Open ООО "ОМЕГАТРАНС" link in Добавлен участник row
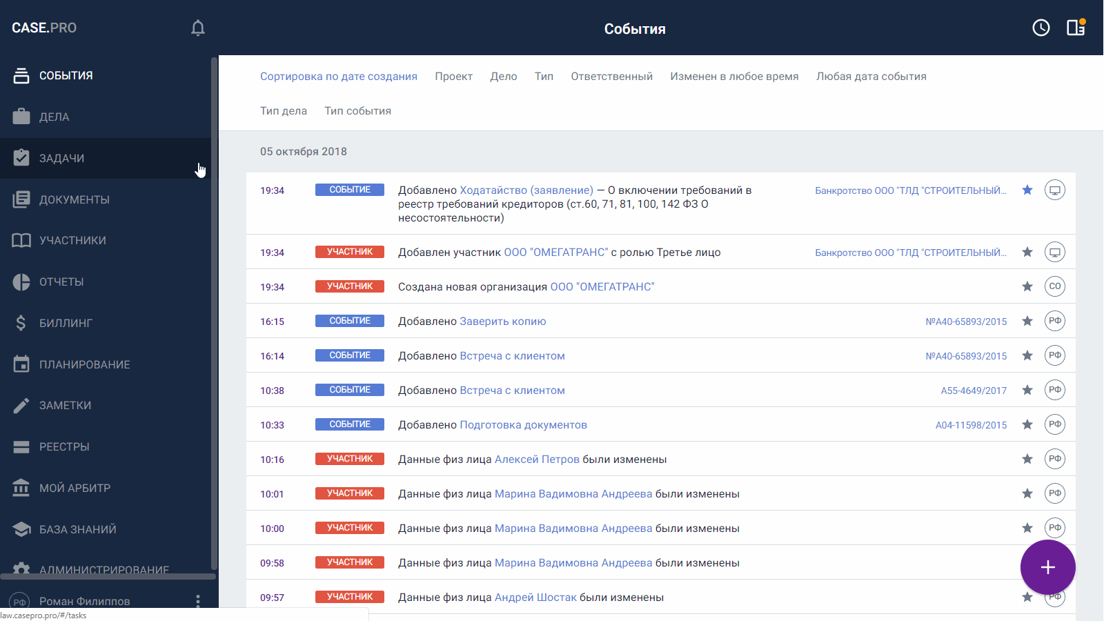This screenshot has width=1104, height=621. [556, 253]
